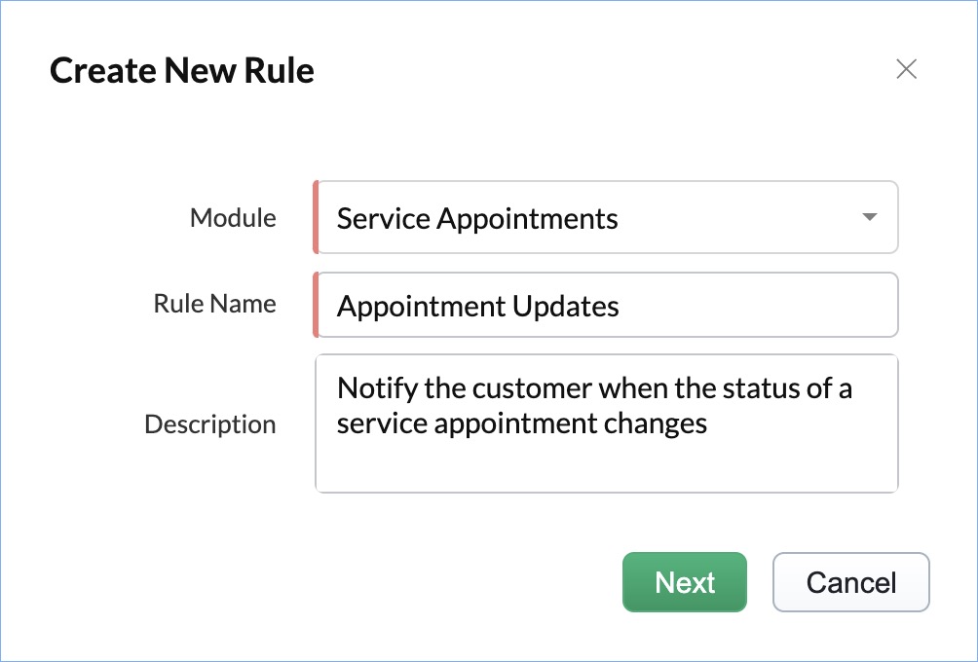Expand the Module dropdown arrow
Image resolution: width=978 pixels, height=662 pixels.
point(870,217)
